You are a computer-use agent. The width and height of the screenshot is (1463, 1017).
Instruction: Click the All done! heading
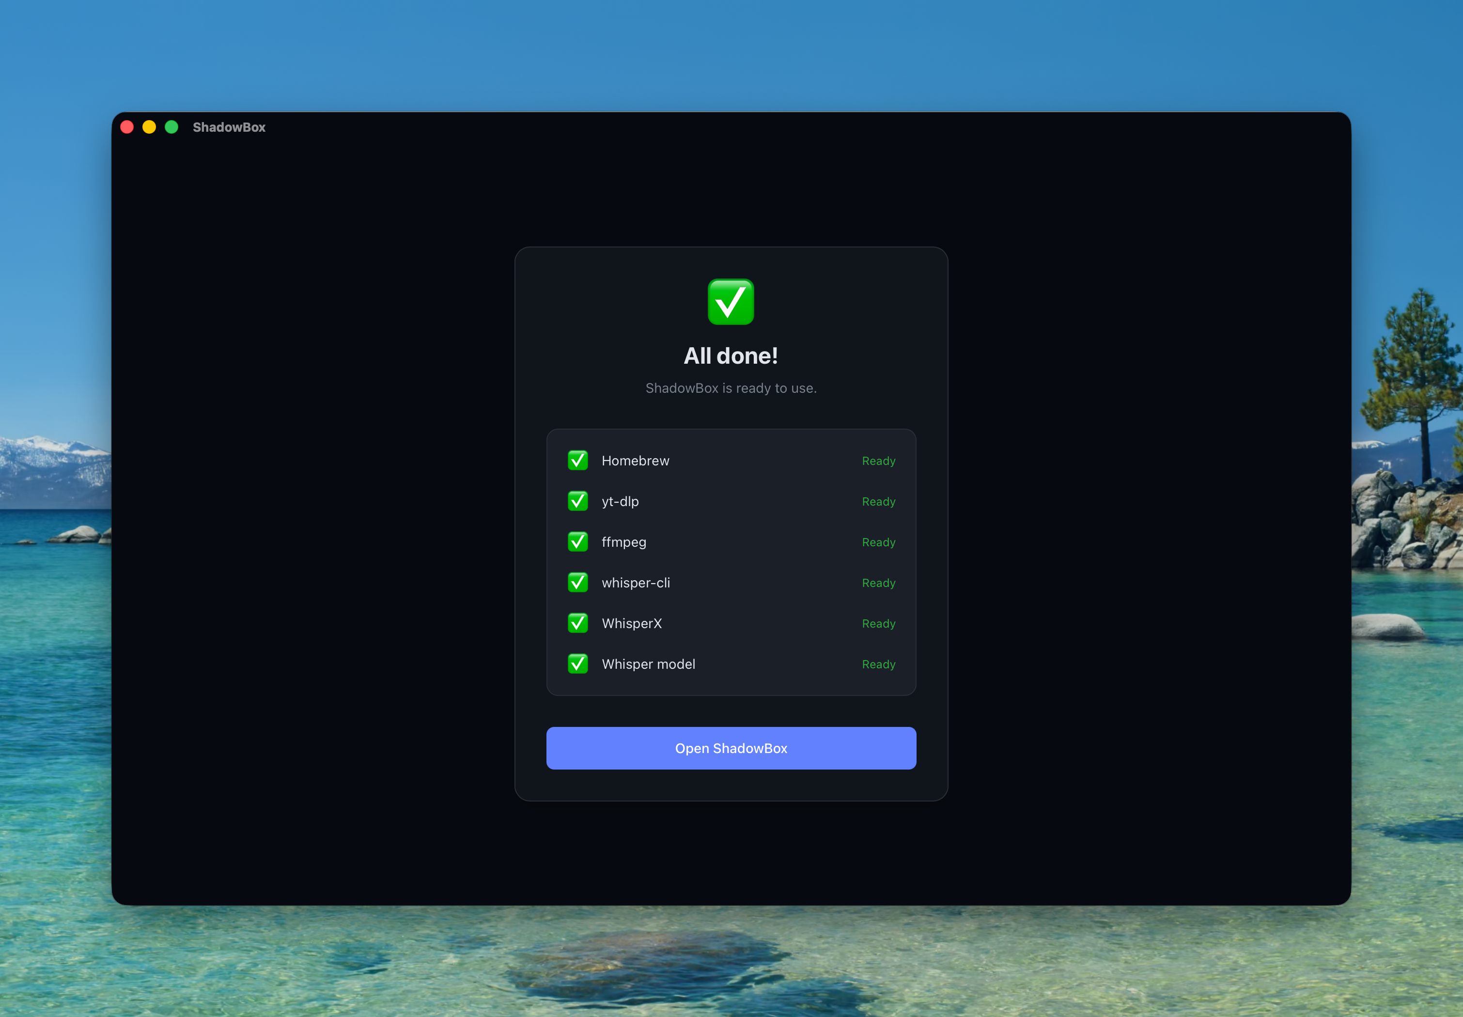click(731, 356)
